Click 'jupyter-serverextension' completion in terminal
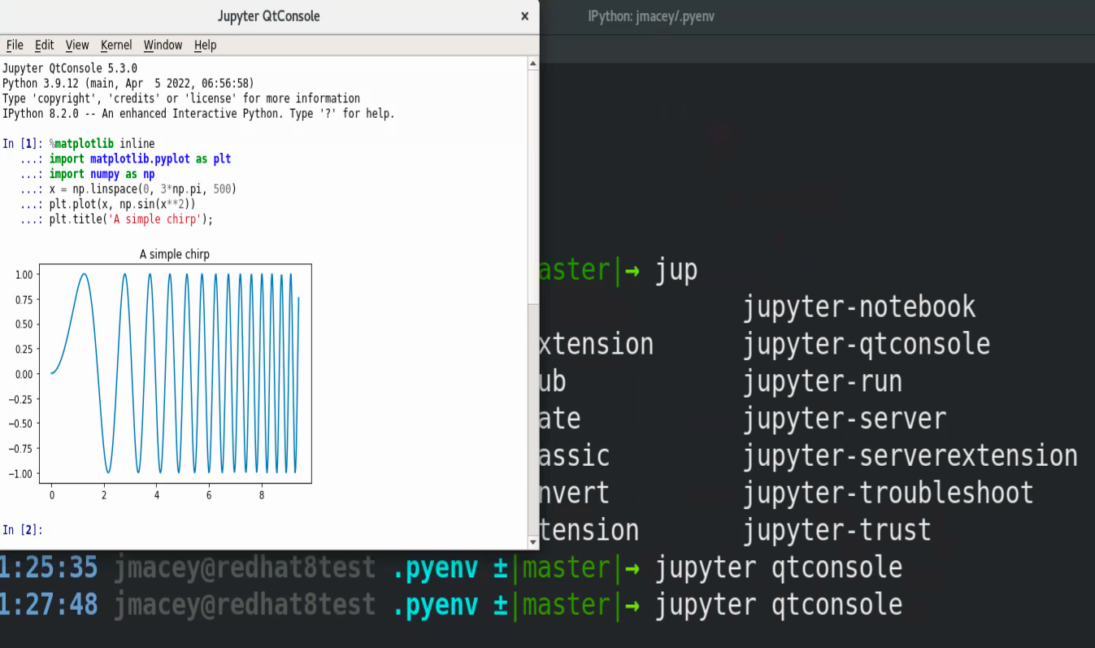This screenshot has height=648, width=1095. (x=910, y=455)
